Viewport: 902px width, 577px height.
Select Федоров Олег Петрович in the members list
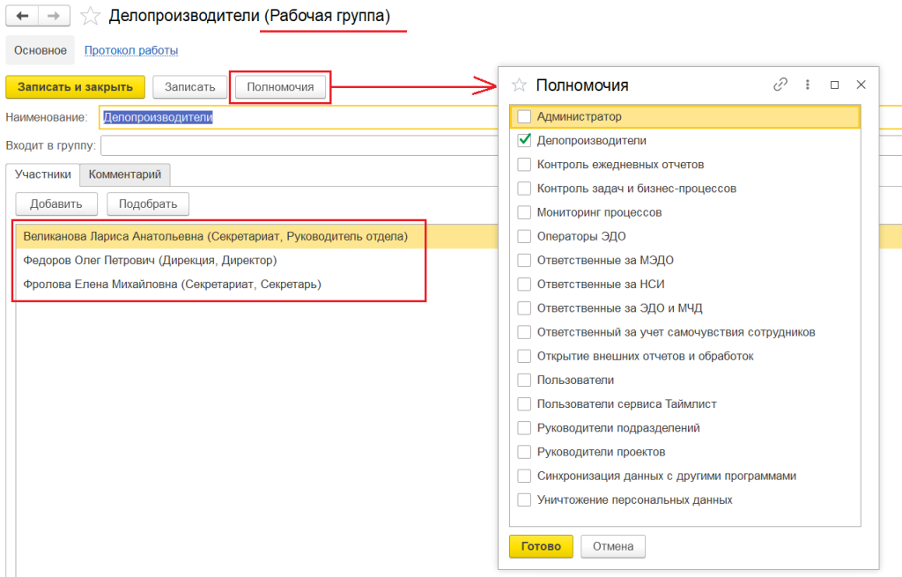(x=150, y=261)
